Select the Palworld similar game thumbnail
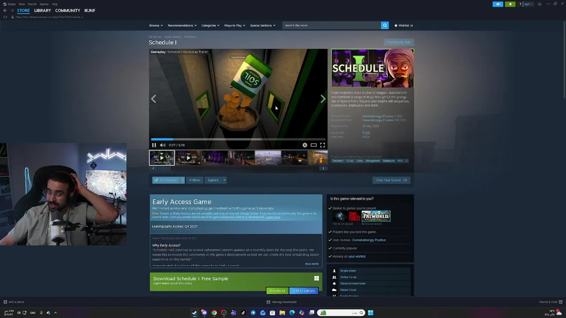 [376, 216]
